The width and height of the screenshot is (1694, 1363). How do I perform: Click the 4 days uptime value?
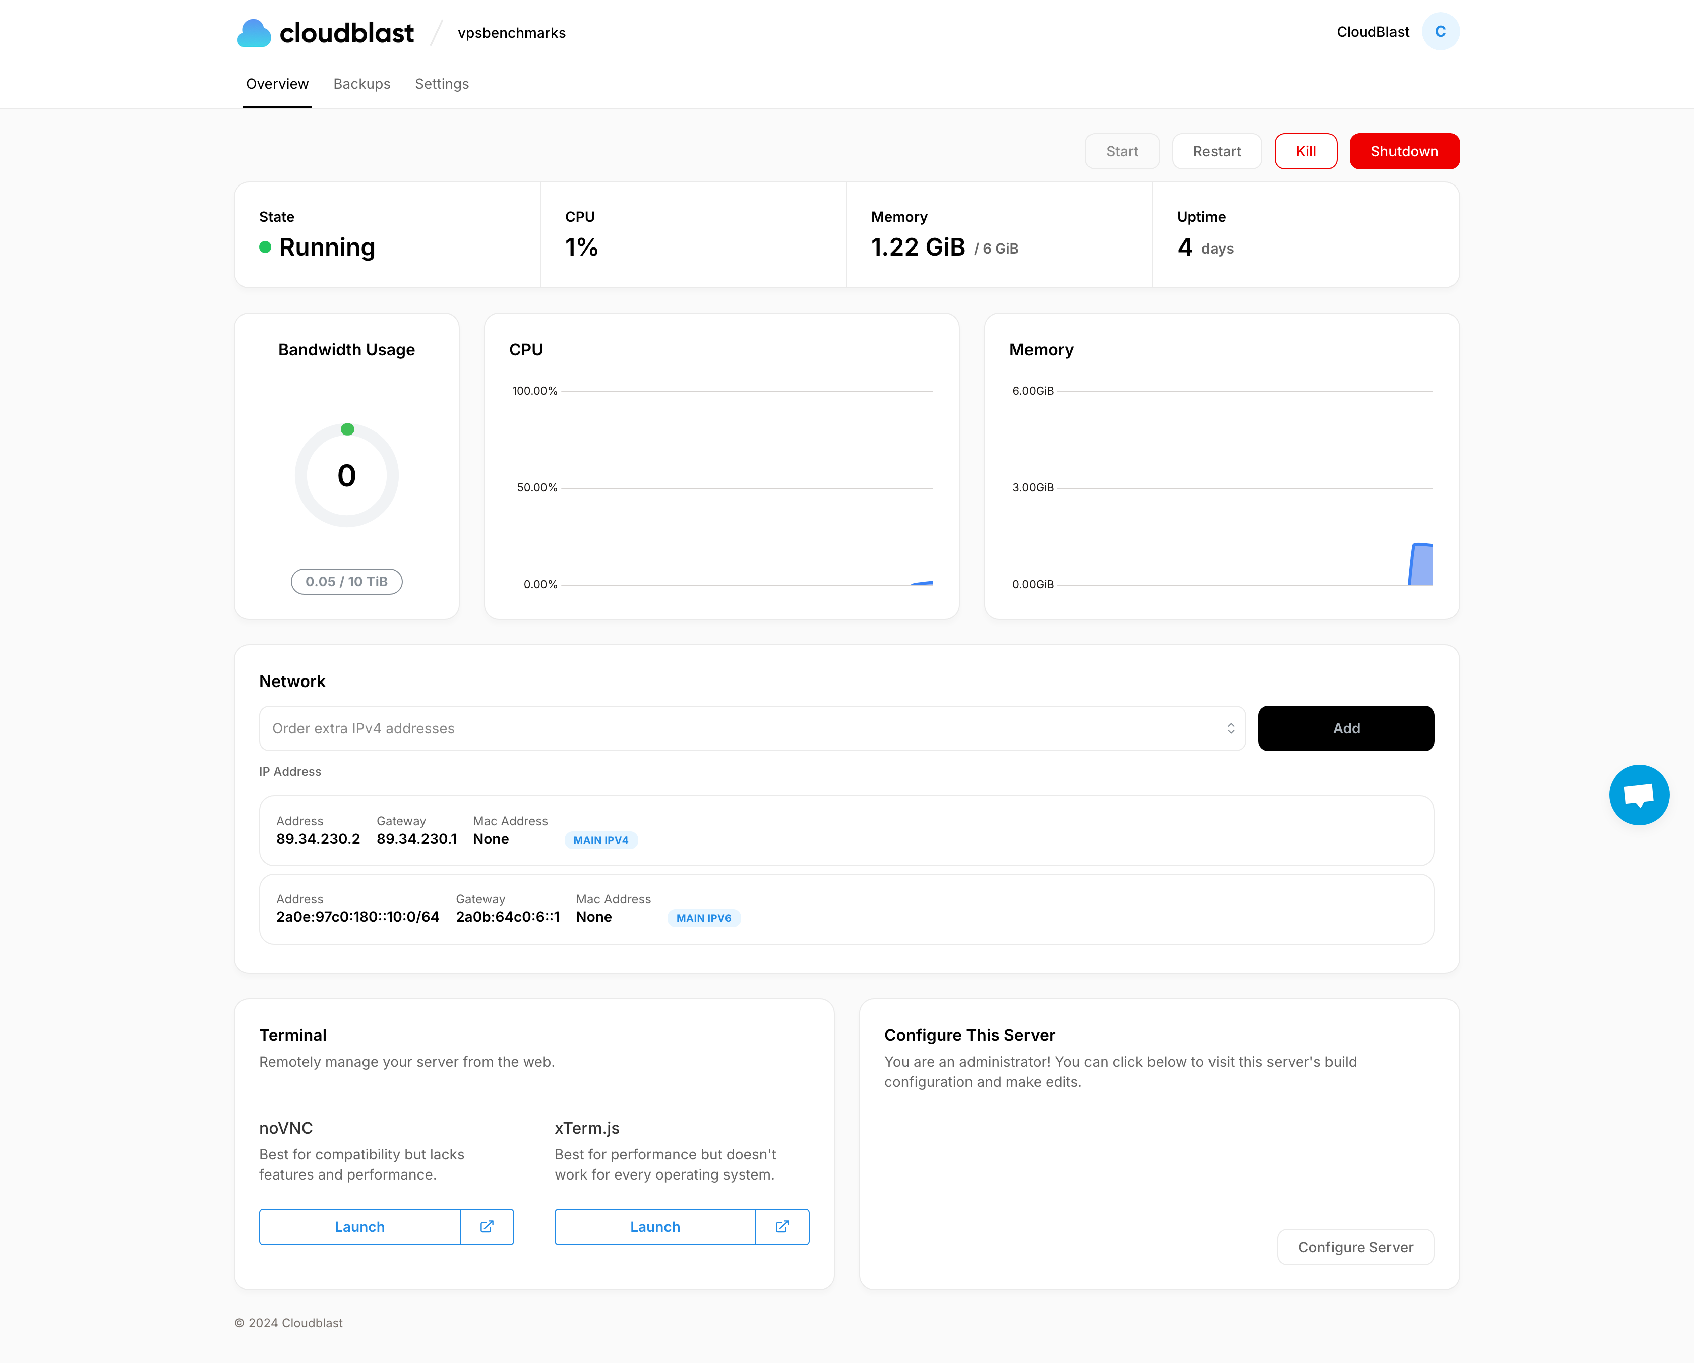click(x=1205, y=247)
